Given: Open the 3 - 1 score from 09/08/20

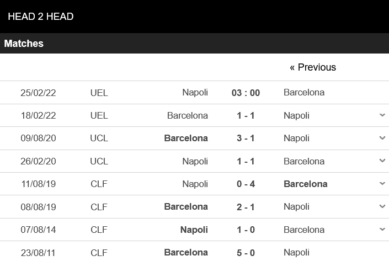Looking at the screenshot, I should point(246,138).
